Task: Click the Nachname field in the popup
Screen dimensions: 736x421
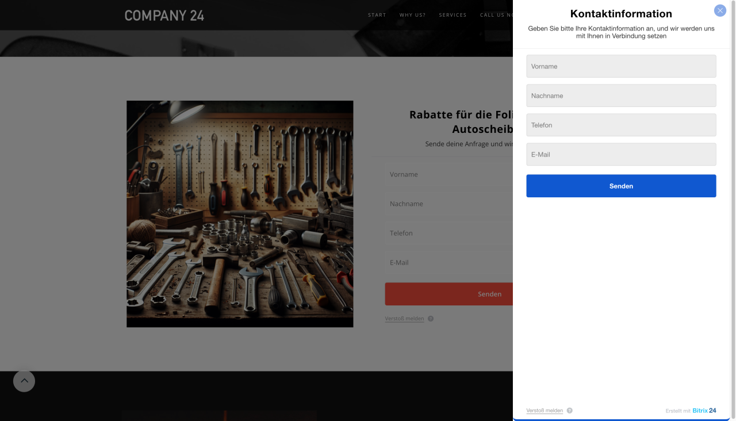Action: coord(621,95)
